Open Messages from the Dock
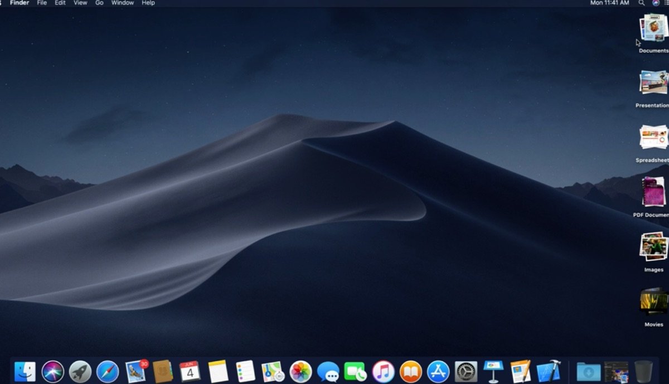 (328, 371)
